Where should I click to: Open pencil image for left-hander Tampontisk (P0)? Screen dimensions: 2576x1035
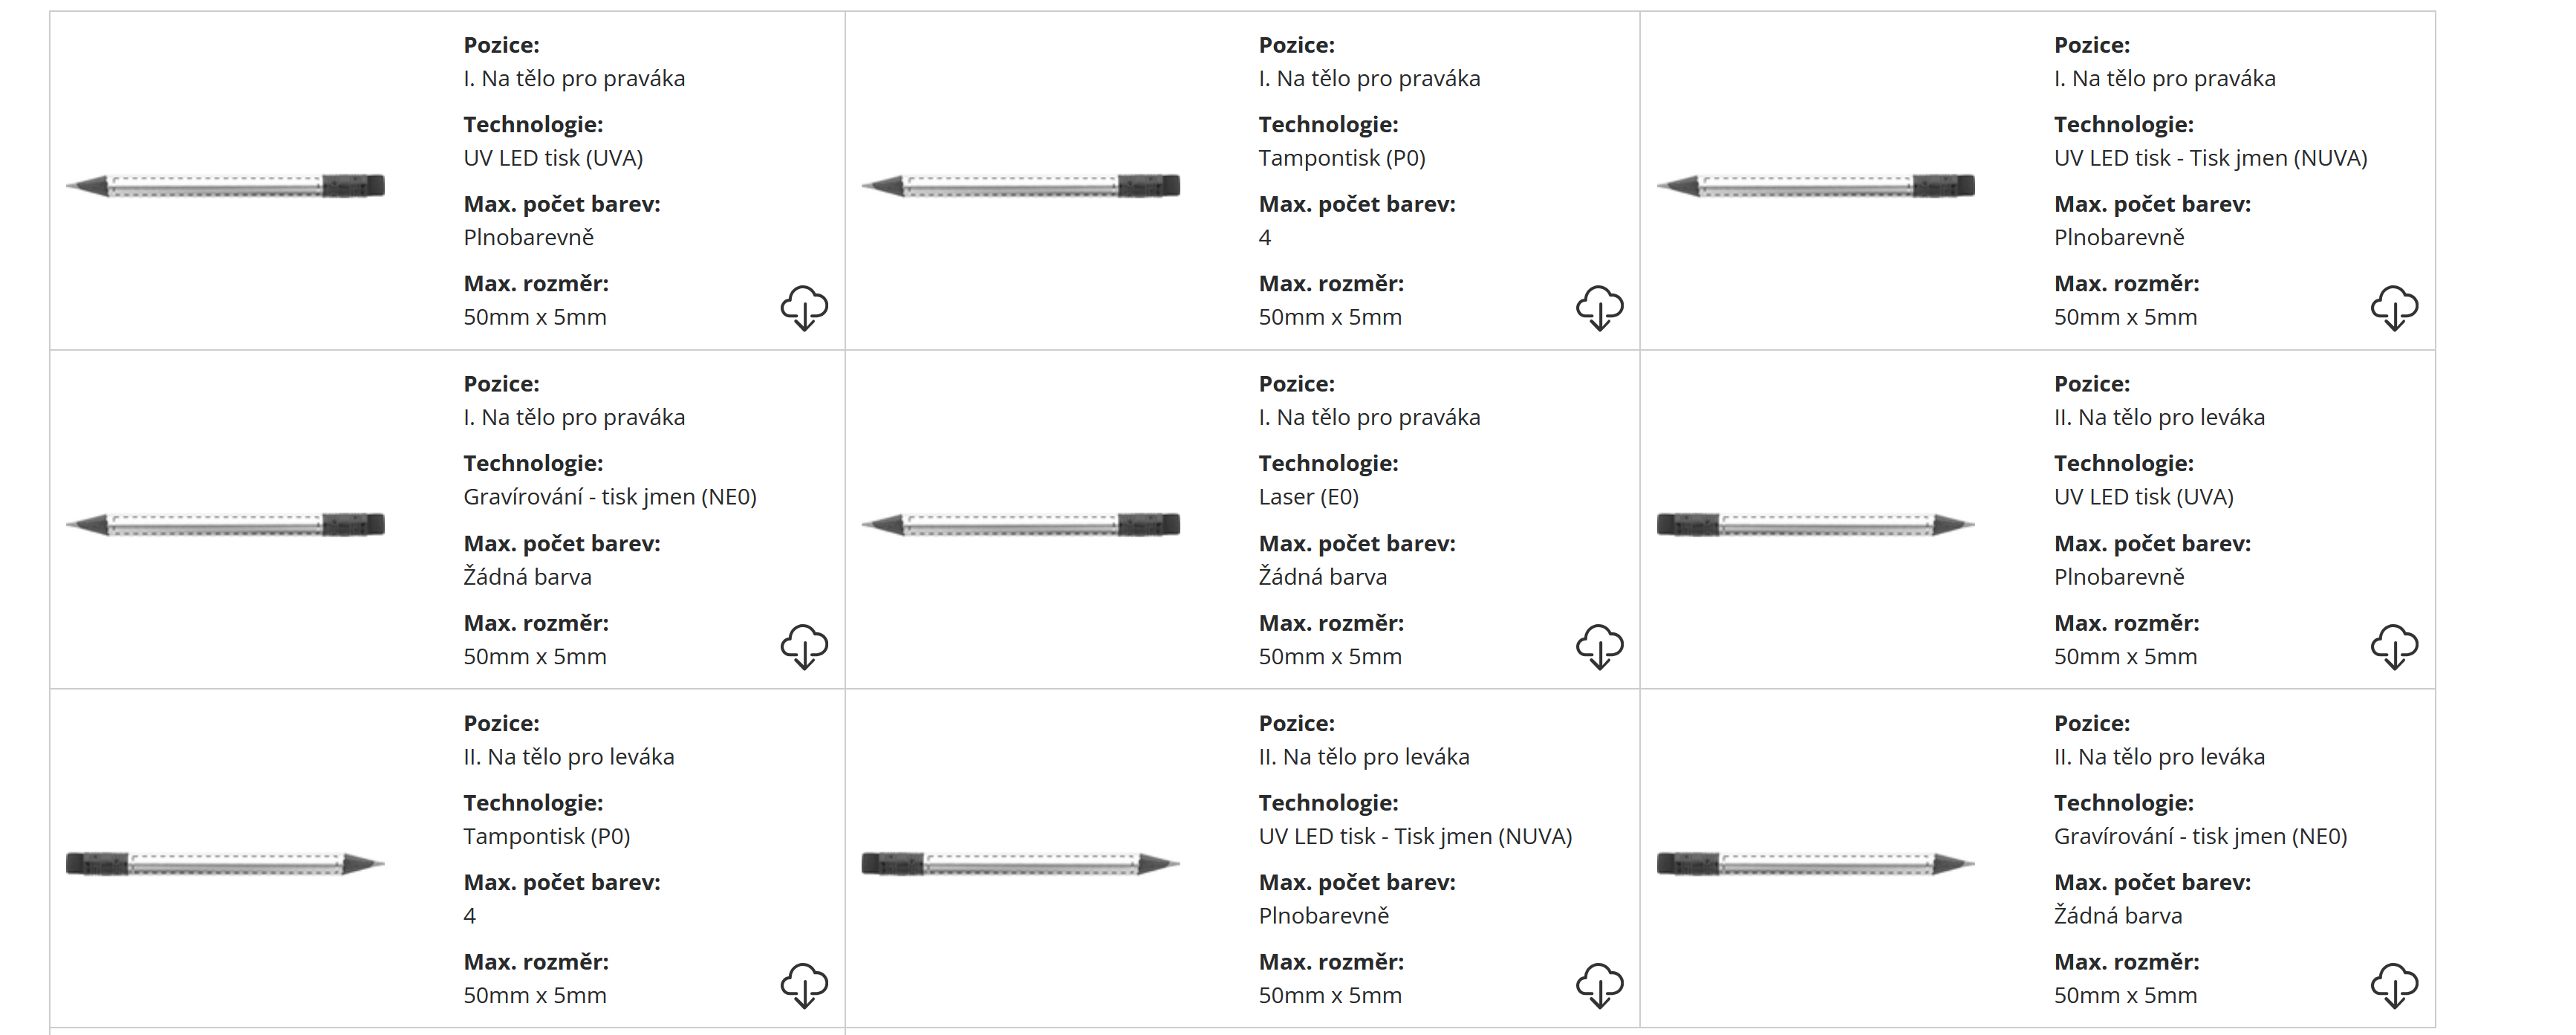click(226, 864)
